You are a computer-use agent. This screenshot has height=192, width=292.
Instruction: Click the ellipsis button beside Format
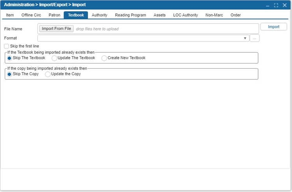255,38
